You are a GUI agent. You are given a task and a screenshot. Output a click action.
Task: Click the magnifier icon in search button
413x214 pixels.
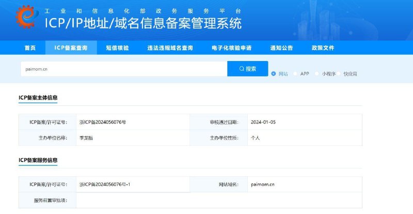(x=242, y=69)
